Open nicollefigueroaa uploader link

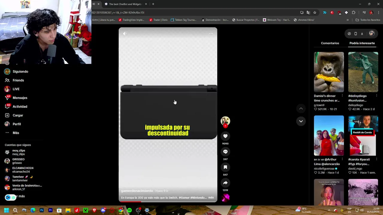pyautogui.click(x=324, y=169)
